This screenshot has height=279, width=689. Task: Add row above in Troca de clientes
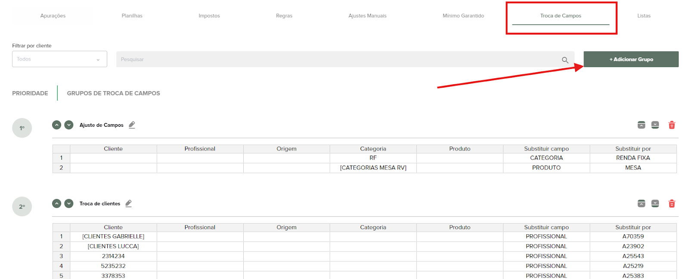(x=641, y=204)
